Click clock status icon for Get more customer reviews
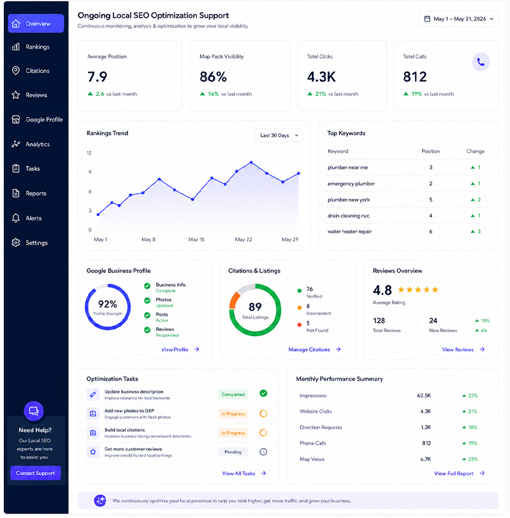The height and width of the screenshot is (518, 510). (x=263, y=452)
